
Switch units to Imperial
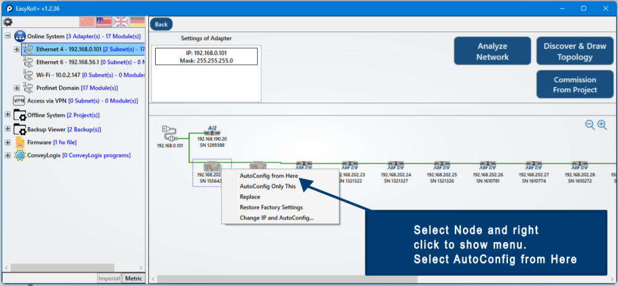[109, 279]
